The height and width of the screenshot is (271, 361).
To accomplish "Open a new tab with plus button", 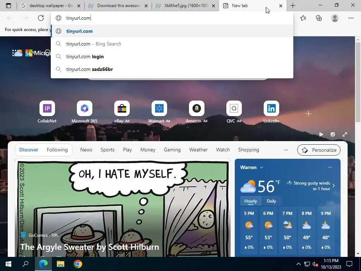I will coord(293,6).
